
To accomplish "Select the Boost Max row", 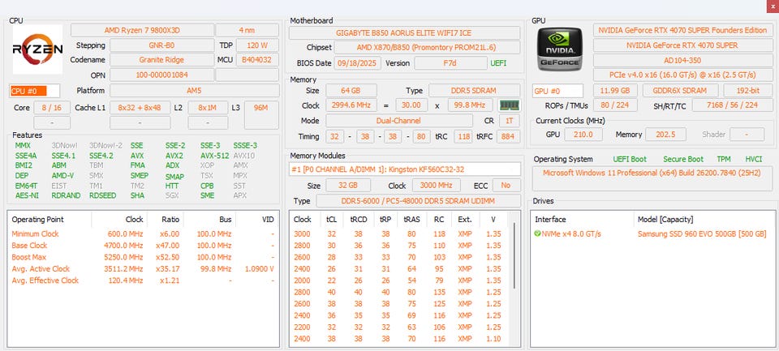I will point(143,257).
